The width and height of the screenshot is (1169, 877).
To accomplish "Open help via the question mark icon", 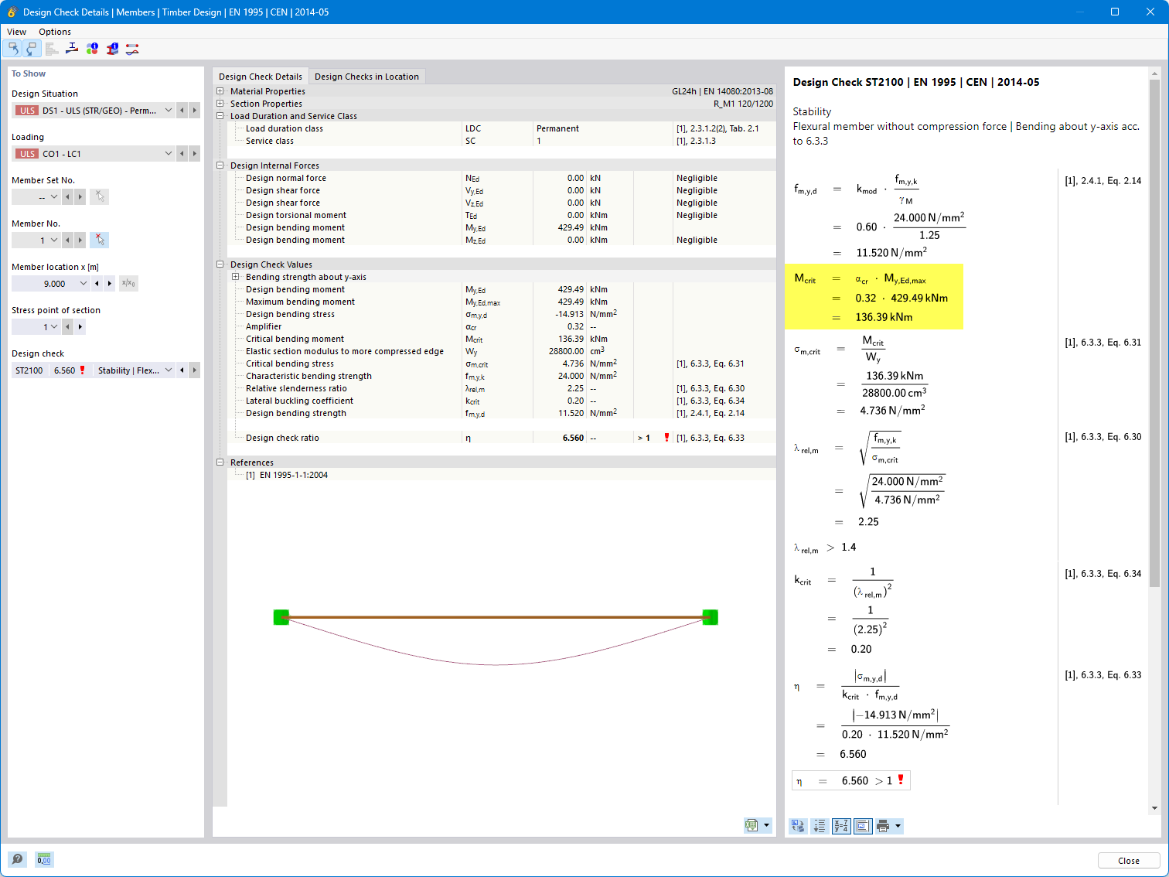I will [17, 859].
